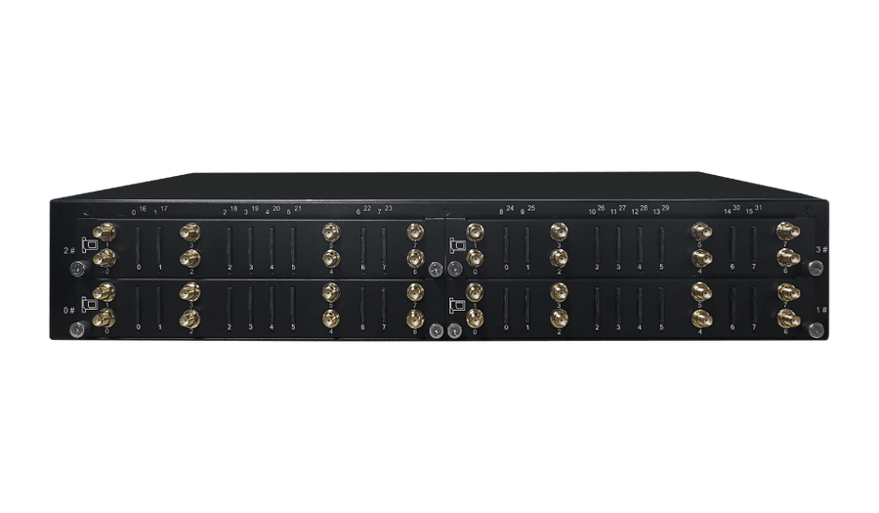The height and width of the screenshot is (513, 879).
Task: Click the "29" label on the top strip
Action: [x=665, y=208]
